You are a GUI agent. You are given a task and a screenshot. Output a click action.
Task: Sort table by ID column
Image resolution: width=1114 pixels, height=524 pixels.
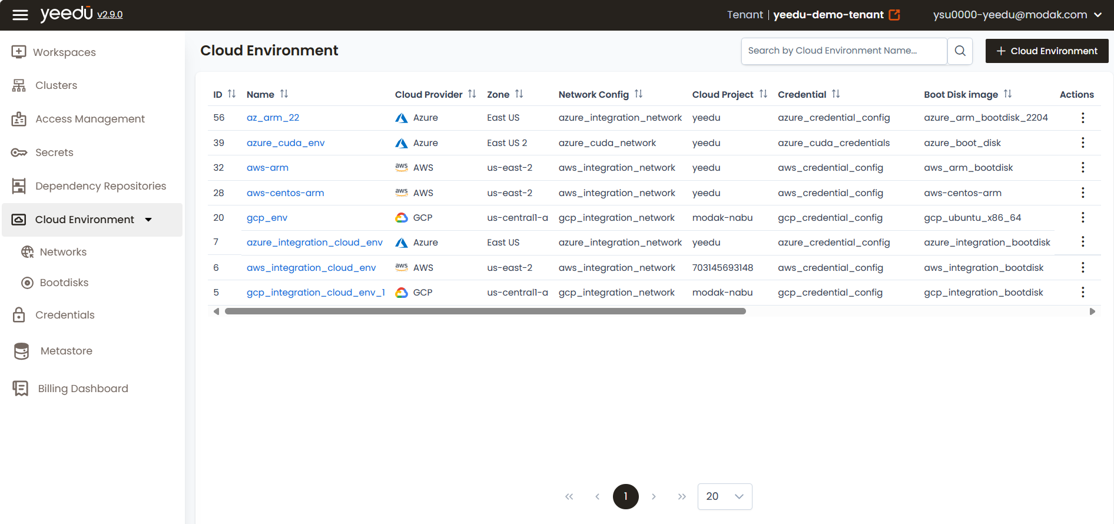tap(231, 94)
